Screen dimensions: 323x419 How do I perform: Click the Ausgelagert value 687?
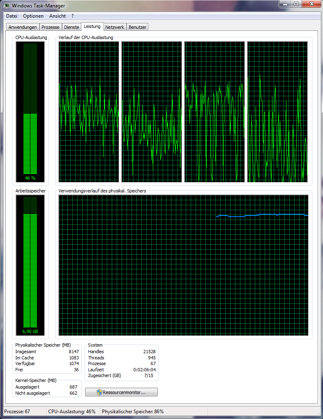tap(74, 387)
